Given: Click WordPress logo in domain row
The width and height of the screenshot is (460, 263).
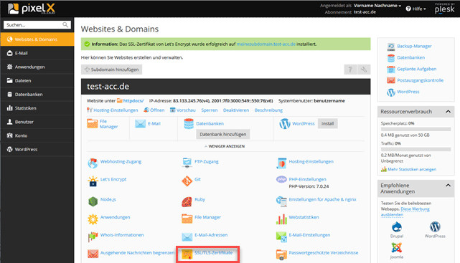Looking at the screenshot, I should [285, 123].
